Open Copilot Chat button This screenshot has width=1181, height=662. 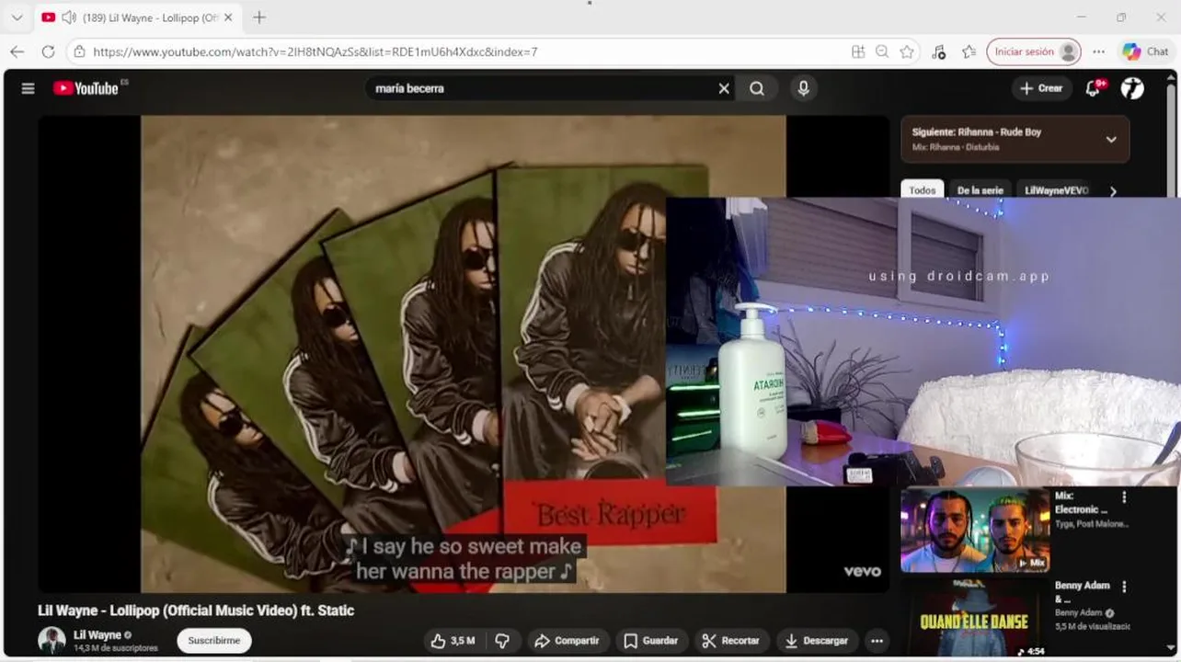pos(1145,51)
